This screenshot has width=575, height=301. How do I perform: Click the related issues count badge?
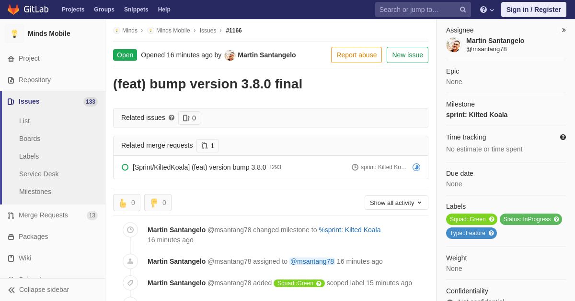click(x=189, y=118)
